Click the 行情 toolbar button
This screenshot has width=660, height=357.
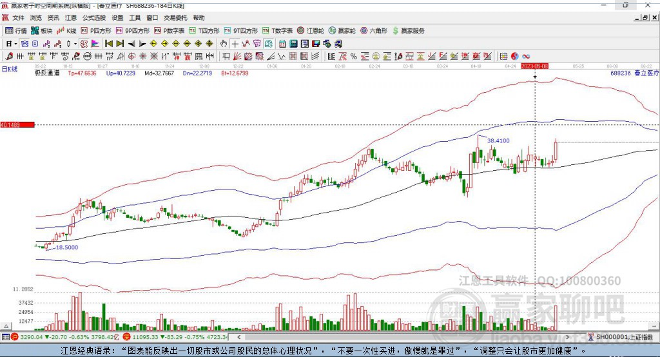pos(15,31)
